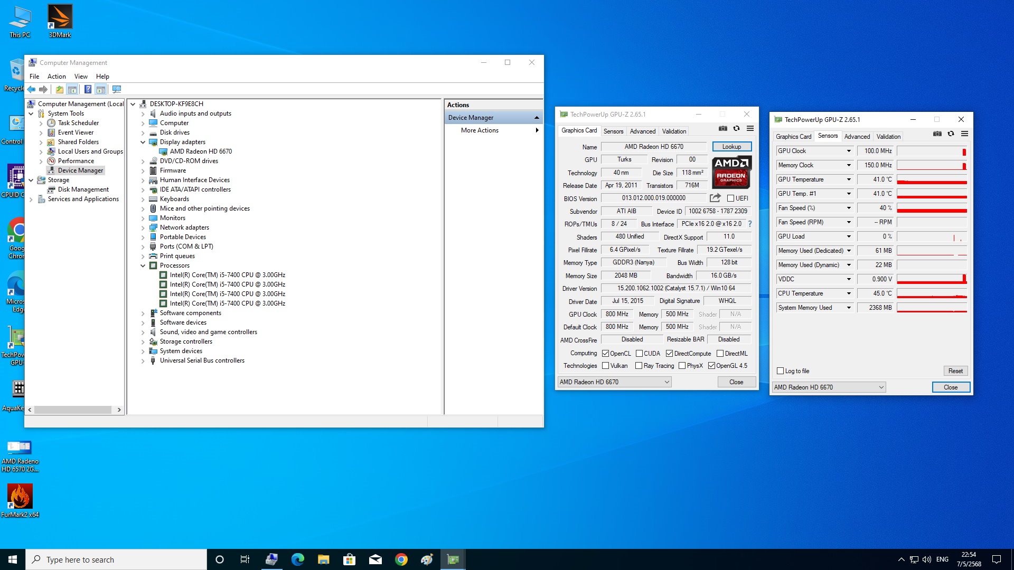Open Microsoft Store from the taskbar
The width and height of the screenshot is (1014, 570).
tap(349, 559)
